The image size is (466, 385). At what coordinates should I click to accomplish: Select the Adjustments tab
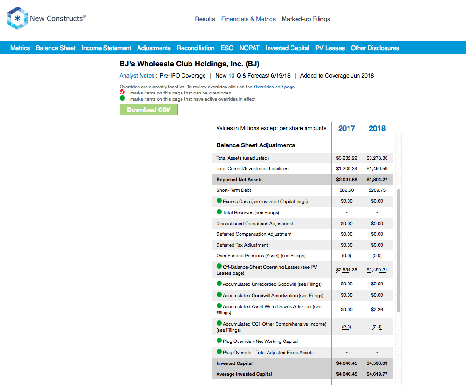[153, 48]
